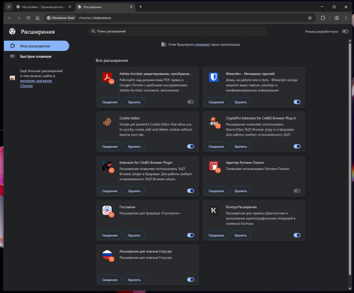Click the Extension for CAdES Browser Plugin icon
This screenshot has width=354, height=293.
[108, 167]
